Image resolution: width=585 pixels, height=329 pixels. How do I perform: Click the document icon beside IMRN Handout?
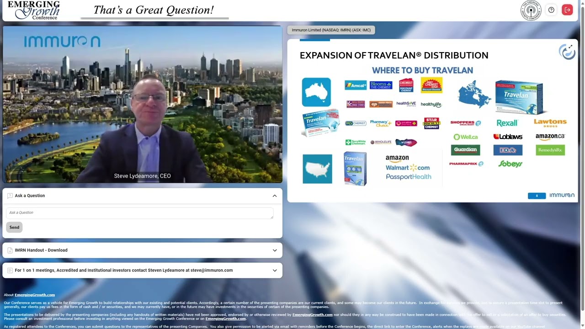[10, 250]
